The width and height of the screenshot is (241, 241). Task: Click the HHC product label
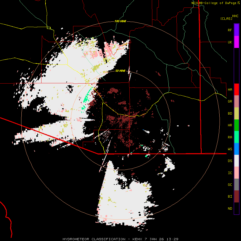[235, 16]
